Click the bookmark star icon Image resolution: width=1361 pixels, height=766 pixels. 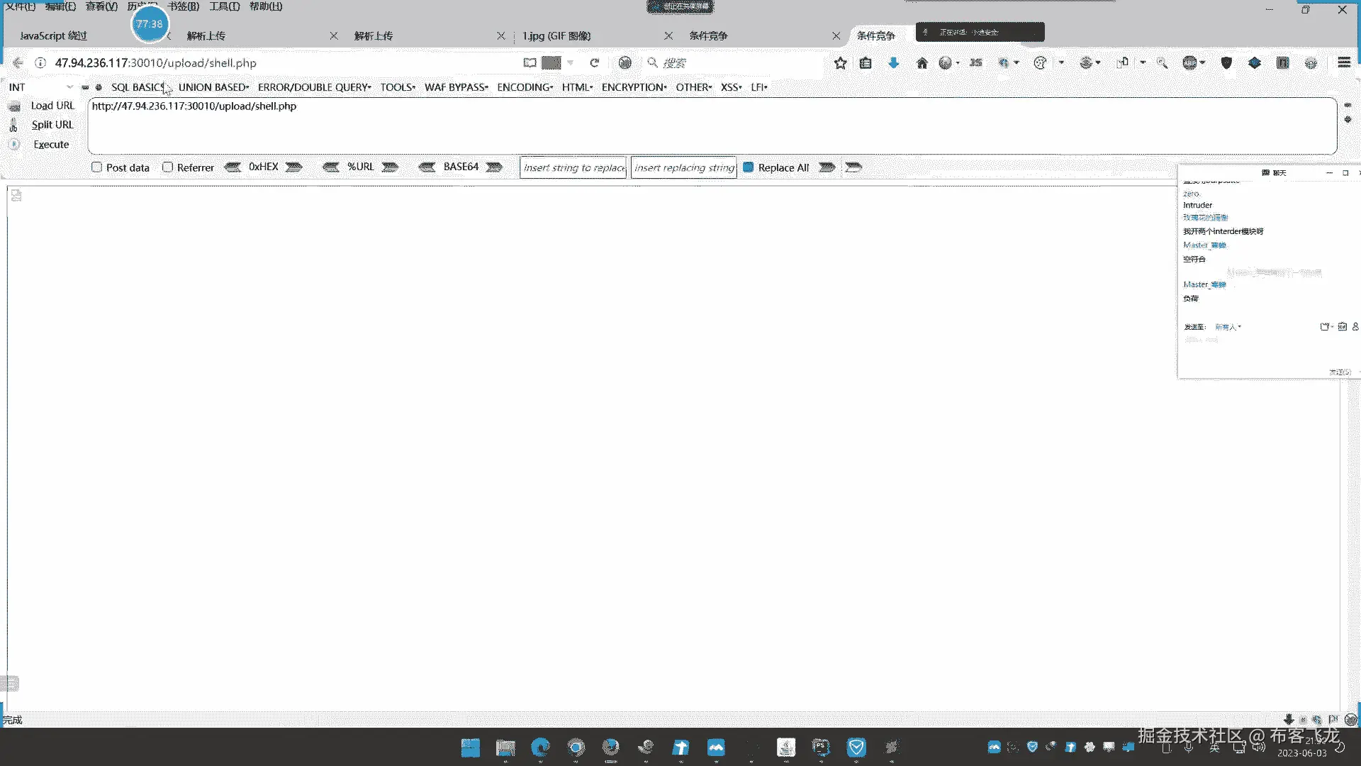tap(840, 63)
